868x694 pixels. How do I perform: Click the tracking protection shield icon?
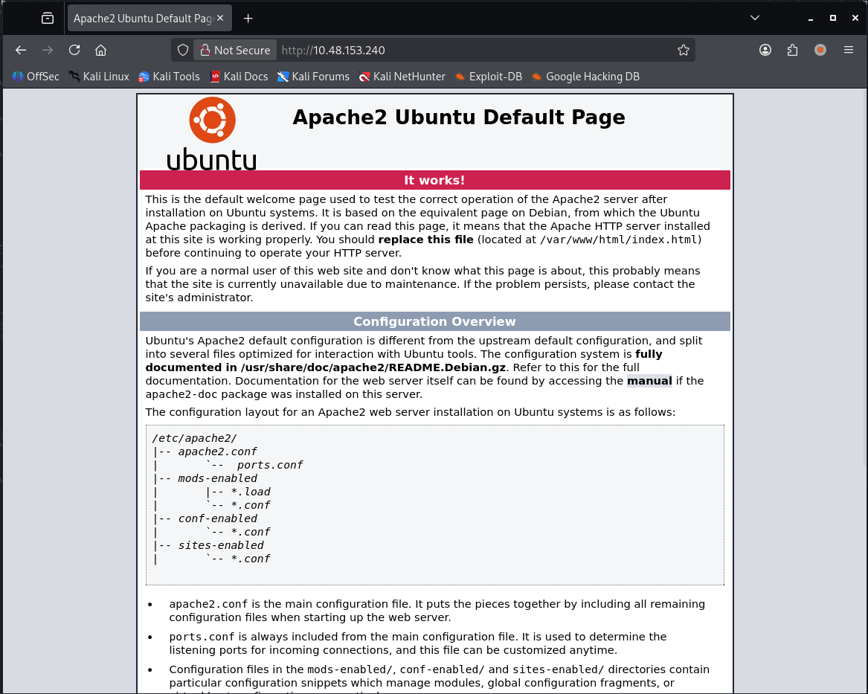click(183, 50)
